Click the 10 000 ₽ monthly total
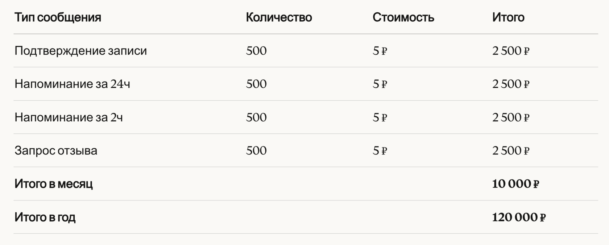The width and height of the screenshot is (609, 245). coord(515,184)
